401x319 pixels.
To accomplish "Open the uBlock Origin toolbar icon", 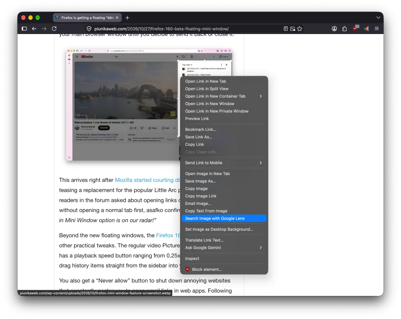I will [356, 28].
